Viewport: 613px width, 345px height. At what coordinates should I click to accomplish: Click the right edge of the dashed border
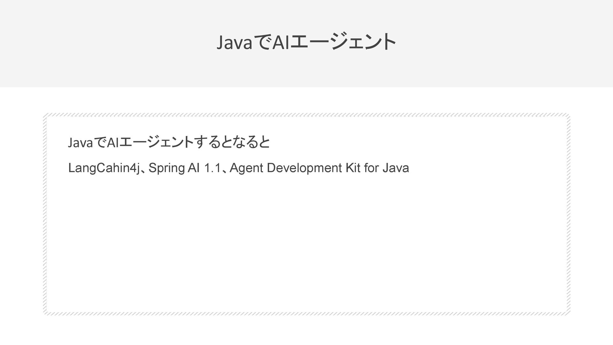tap(568, 214)
